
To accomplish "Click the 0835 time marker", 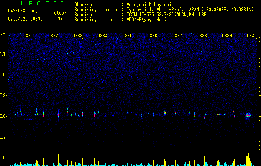I will pos(127,36).
